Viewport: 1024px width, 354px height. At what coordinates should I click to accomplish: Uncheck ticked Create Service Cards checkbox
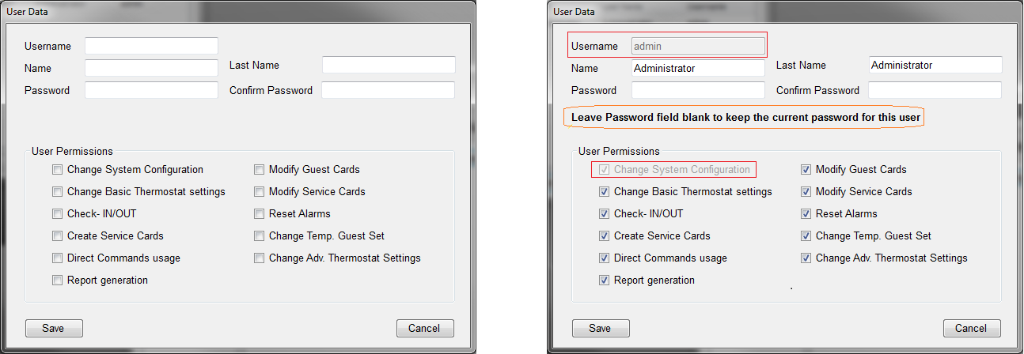604,235
